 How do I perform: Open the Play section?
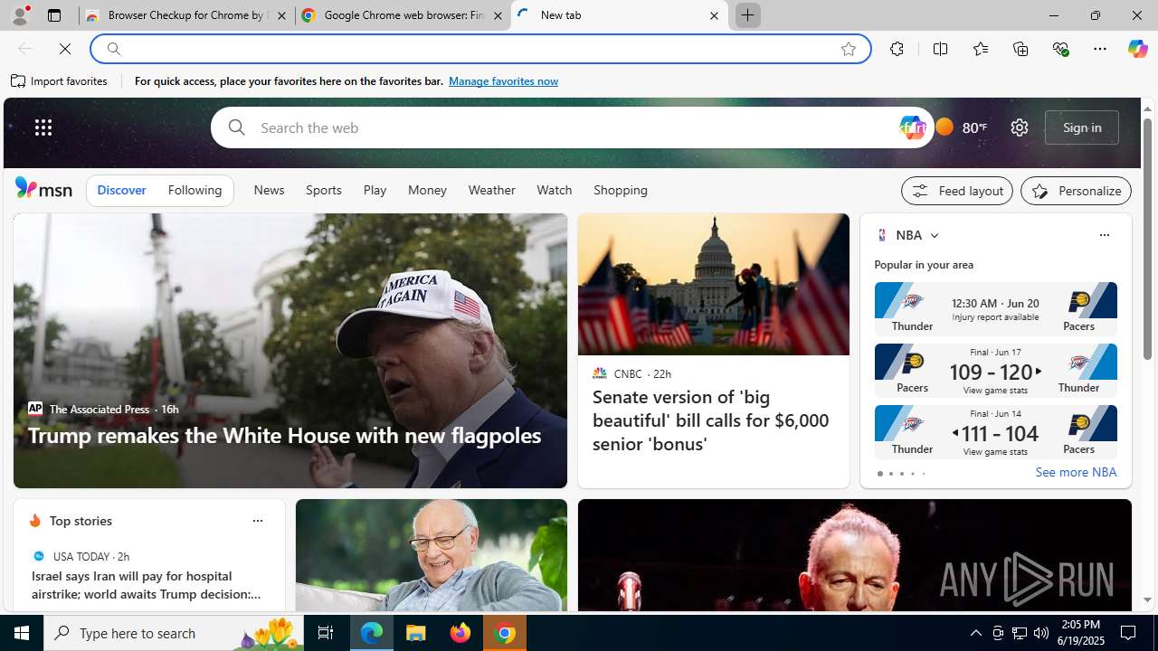[375, 190]
